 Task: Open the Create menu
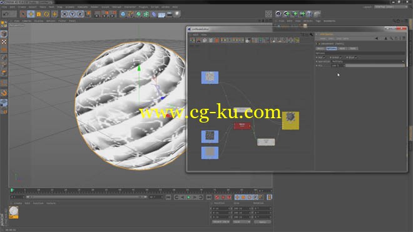(x=22, y=7)
